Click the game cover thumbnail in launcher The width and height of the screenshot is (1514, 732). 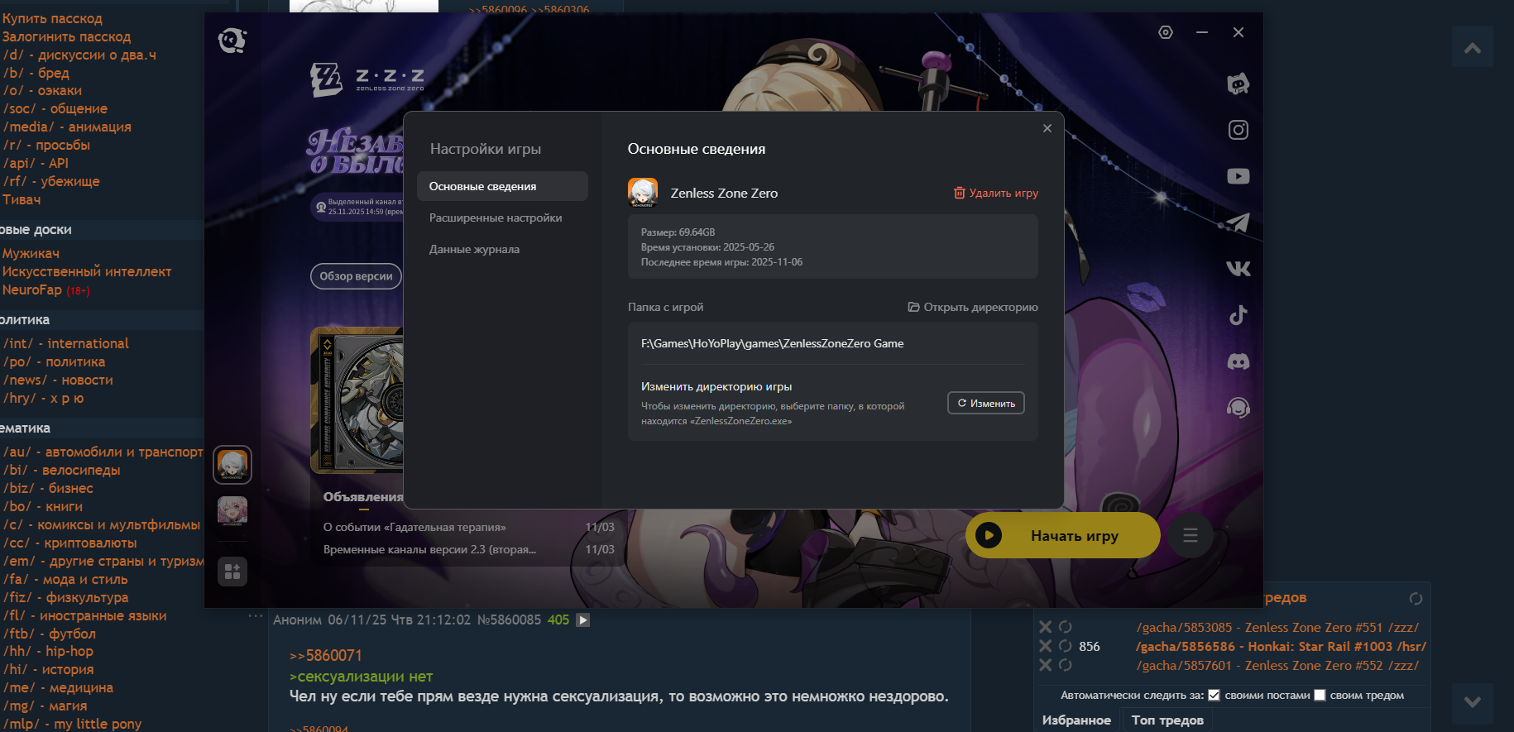tap(357, 400)
